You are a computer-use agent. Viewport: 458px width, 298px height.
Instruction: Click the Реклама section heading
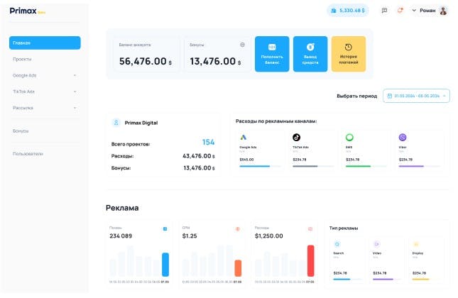tap(122, 208)
